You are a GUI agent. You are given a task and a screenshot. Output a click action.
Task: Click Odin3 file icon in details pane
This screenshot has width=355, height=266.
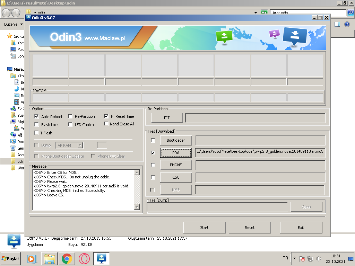pyautogui.click(x=14, y=241)
